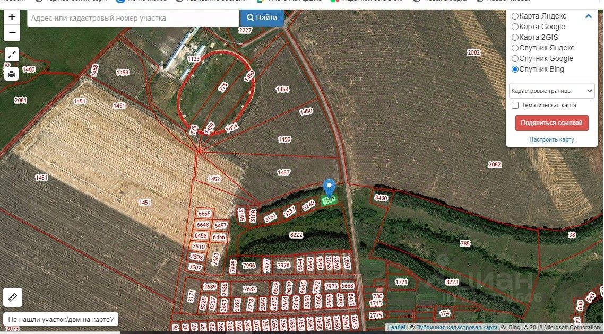
Task: Click parcel label 3161
Action: tap(270, 218)
